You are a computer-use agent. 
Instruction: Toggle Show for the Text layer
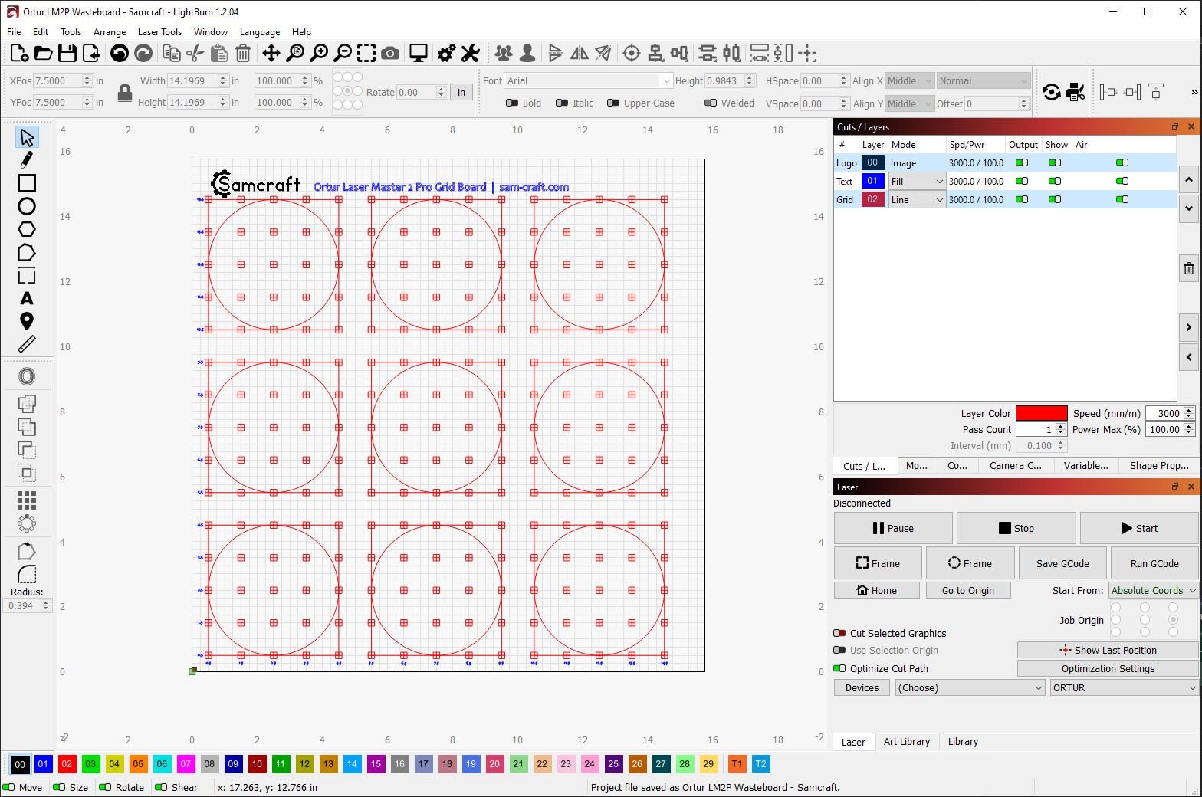tap(1055, 181)
